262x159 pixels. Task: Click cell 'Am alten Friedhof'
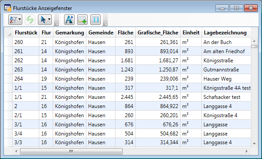pos(226,51)
